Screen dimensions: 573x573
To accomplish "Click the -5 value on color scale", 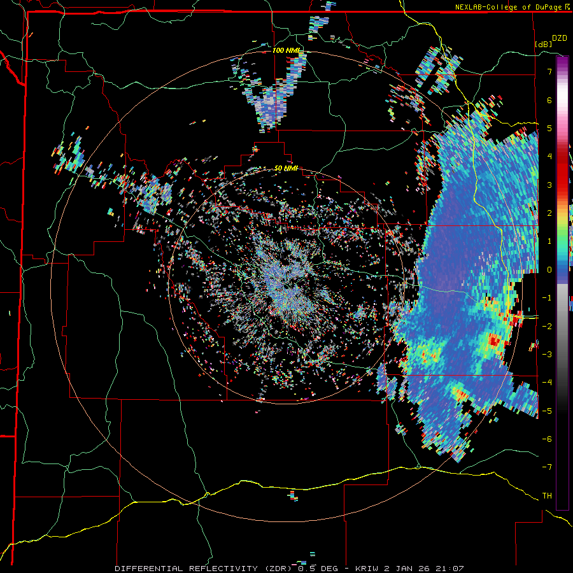I will tap(547, 411).
